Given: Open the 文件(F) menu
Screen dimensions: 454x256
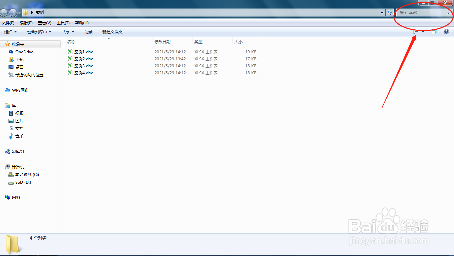Looking at the screenshot, I should click(8, 23).
